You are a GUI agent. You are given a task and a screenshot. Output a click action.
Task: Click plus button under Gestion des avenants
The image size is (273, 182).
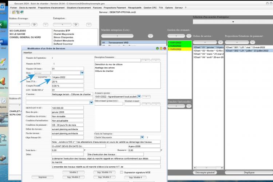tap(176, 36)
